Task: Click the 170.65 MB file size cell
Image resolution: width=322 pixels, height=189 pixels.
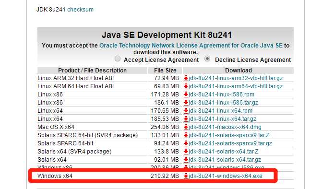Action: pyautogui.click(x=165, y=111)
